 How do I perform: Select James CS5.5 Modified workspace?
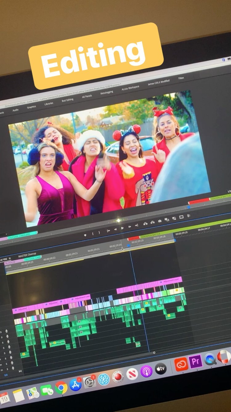pos(159,82)
